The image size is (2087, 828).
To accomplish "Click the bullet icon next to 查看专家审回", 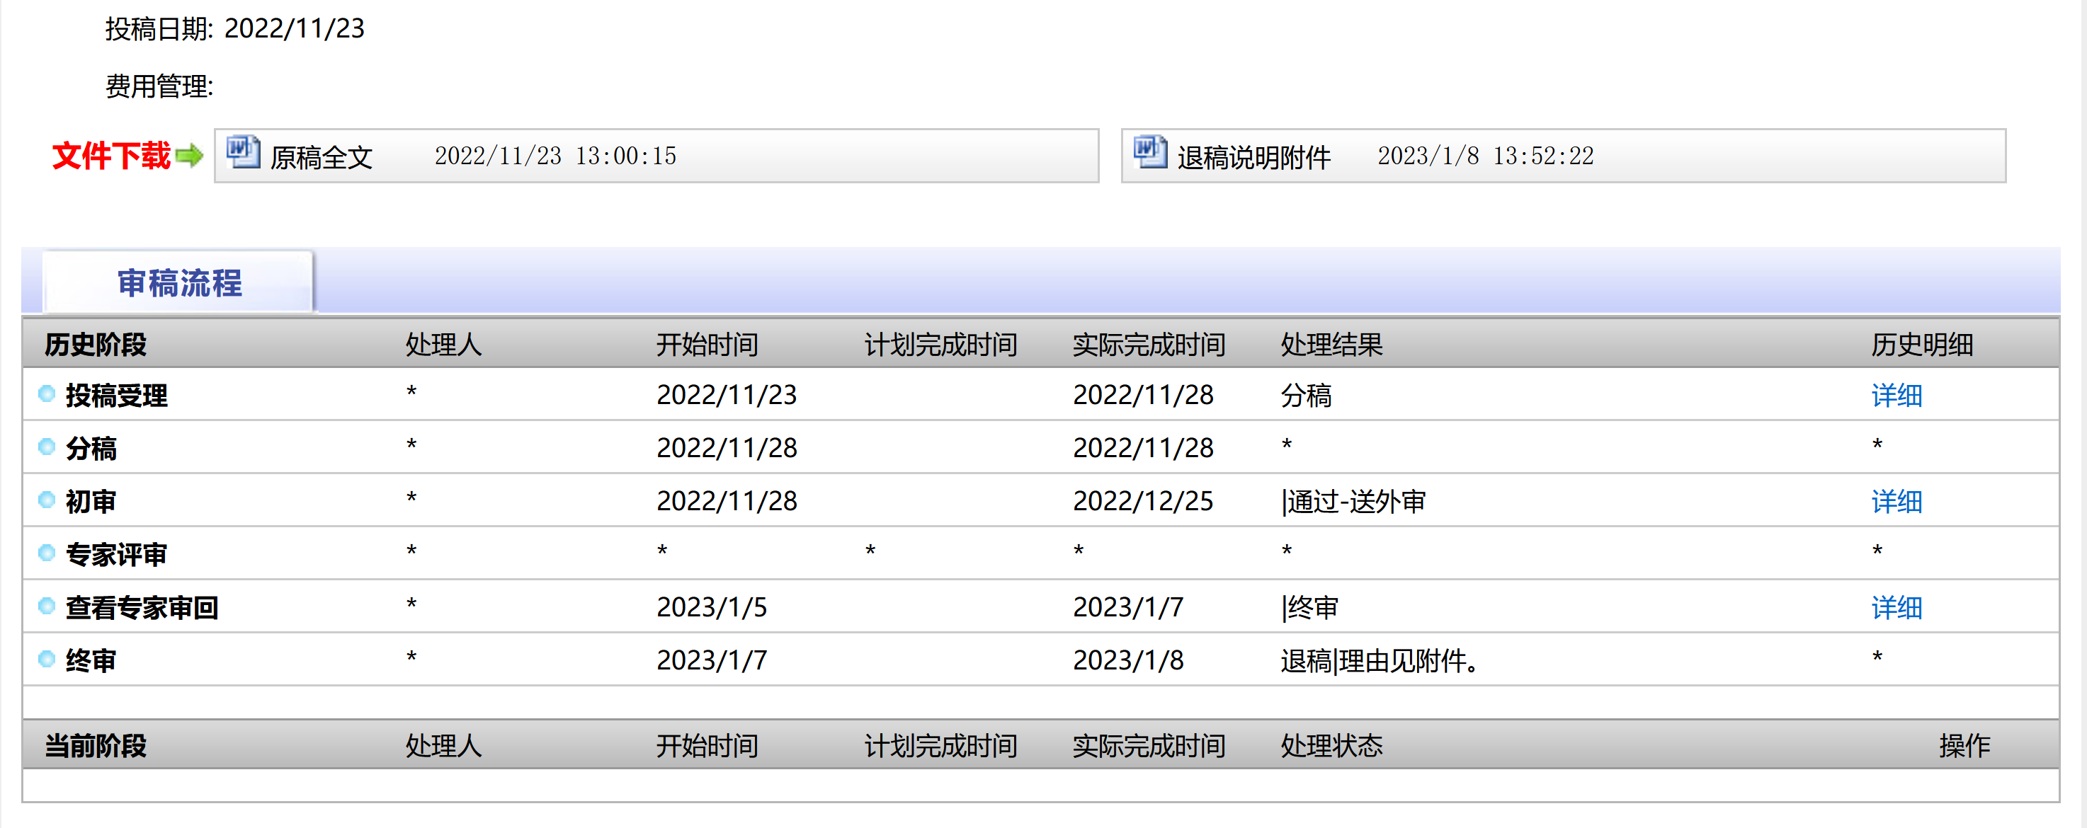I will (x=47, y=606).
